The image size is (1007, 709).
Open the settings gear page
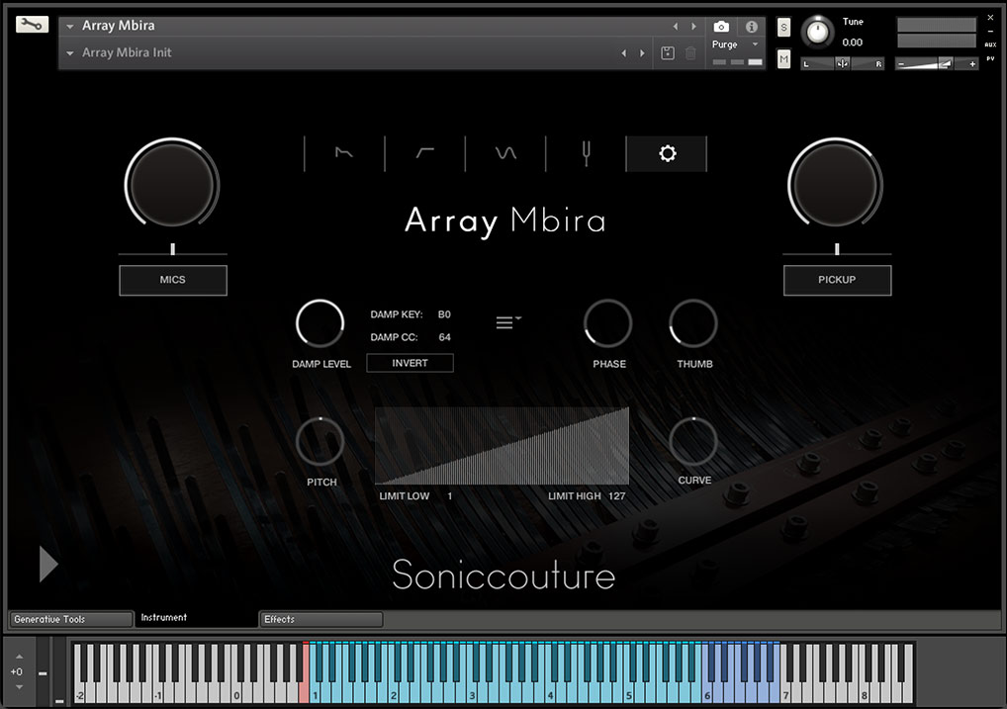click(x=667, y=153)
